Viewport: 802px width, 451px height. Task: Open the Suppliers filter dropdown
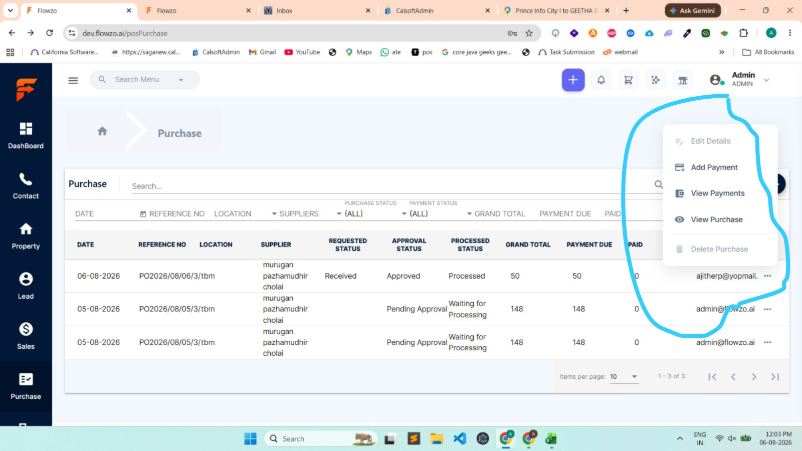(x=339, y=214)
